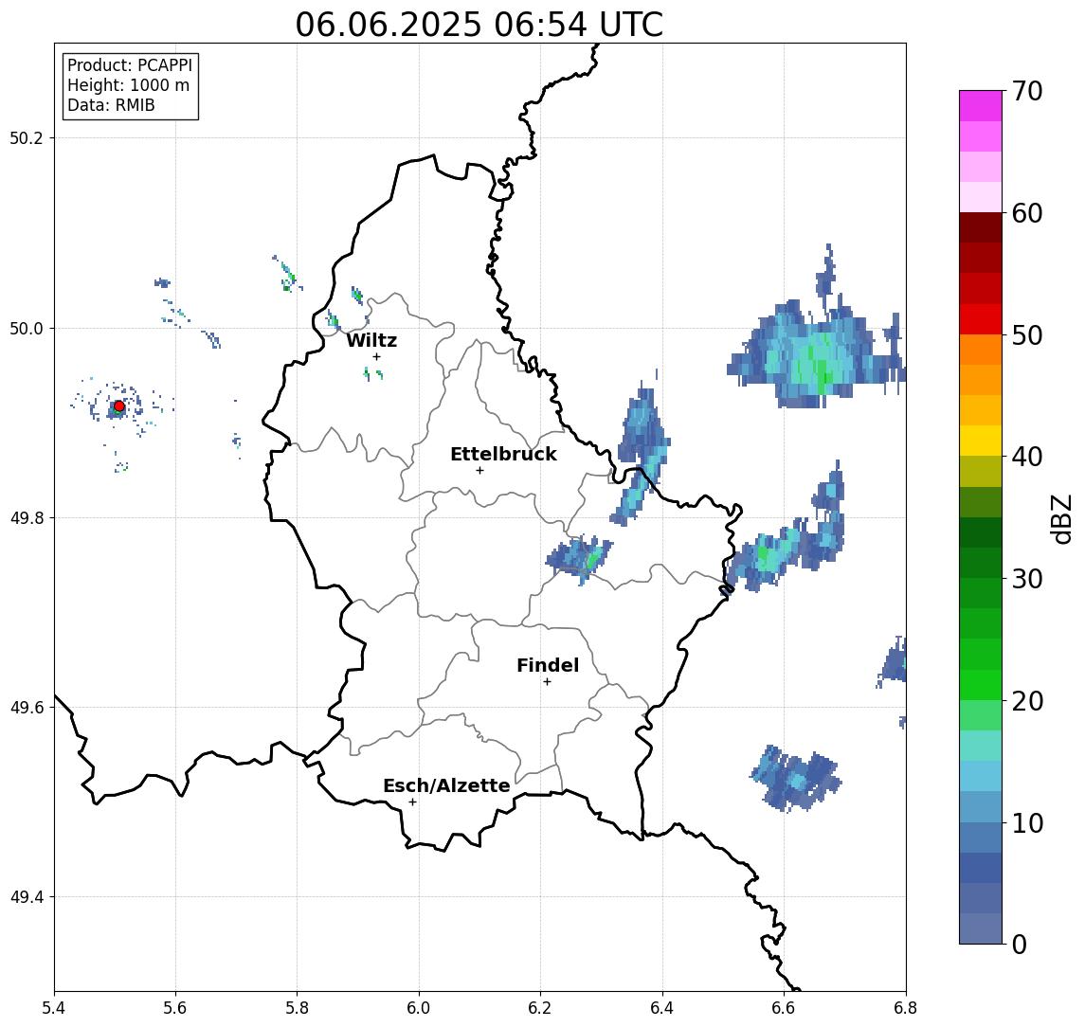Viewport: 1085px width, 1027px height.
Task: Click the 5.4 longitude axis label
Action: pyautogui.click(x=54, y=1008)
